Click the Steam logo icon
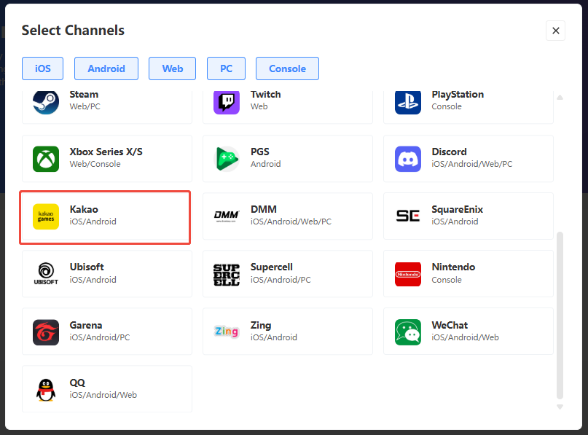The image size is (588, 435). pos(46,102)
